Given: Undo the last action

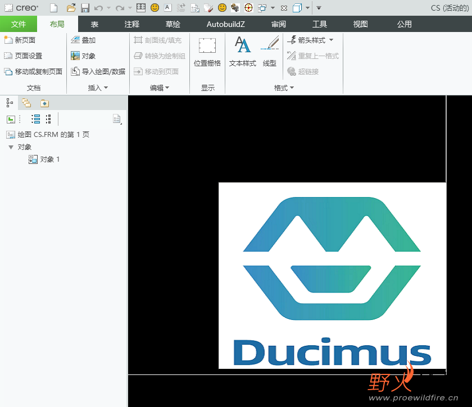Looking at the screenshot, I should (x=98, y=8).
